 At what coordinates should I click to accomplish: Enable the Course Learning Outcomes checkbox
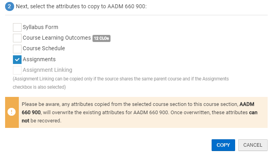pos(17,38)
